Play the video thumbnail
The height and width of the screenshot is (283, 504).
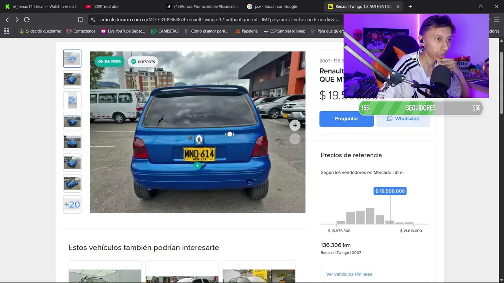tap(72, 100)
